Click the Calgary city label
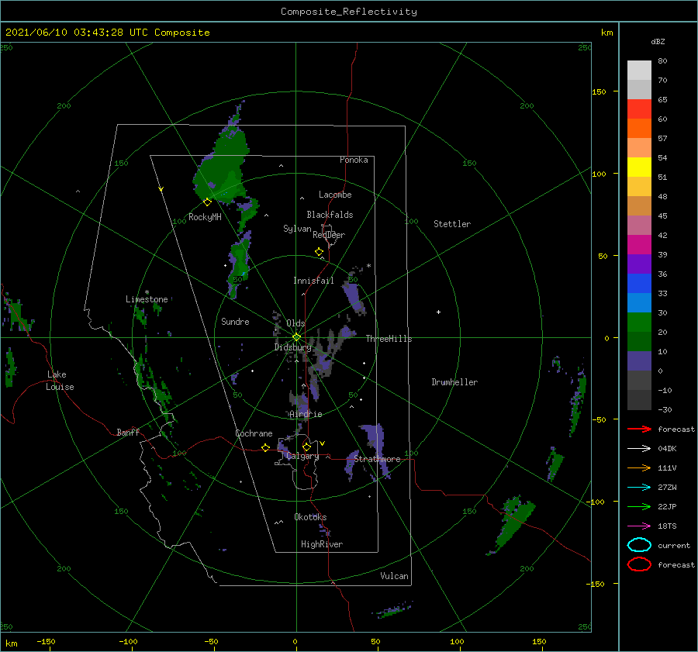Screen dimensions: 698x652 (x=302, y=456)
